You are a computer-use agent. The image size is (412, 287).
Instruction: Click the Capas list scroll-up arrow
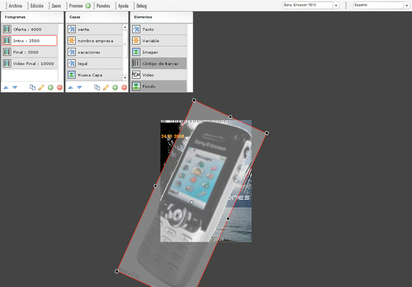point(125,27)
